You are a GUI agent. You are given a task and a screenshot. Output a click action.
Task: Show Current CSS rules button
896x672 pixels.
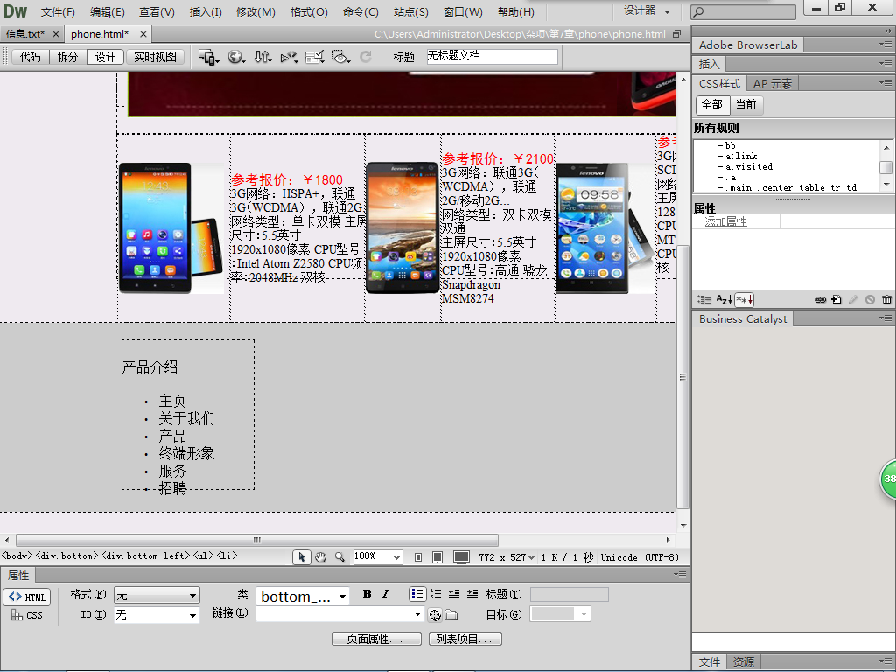coord(745,105)
